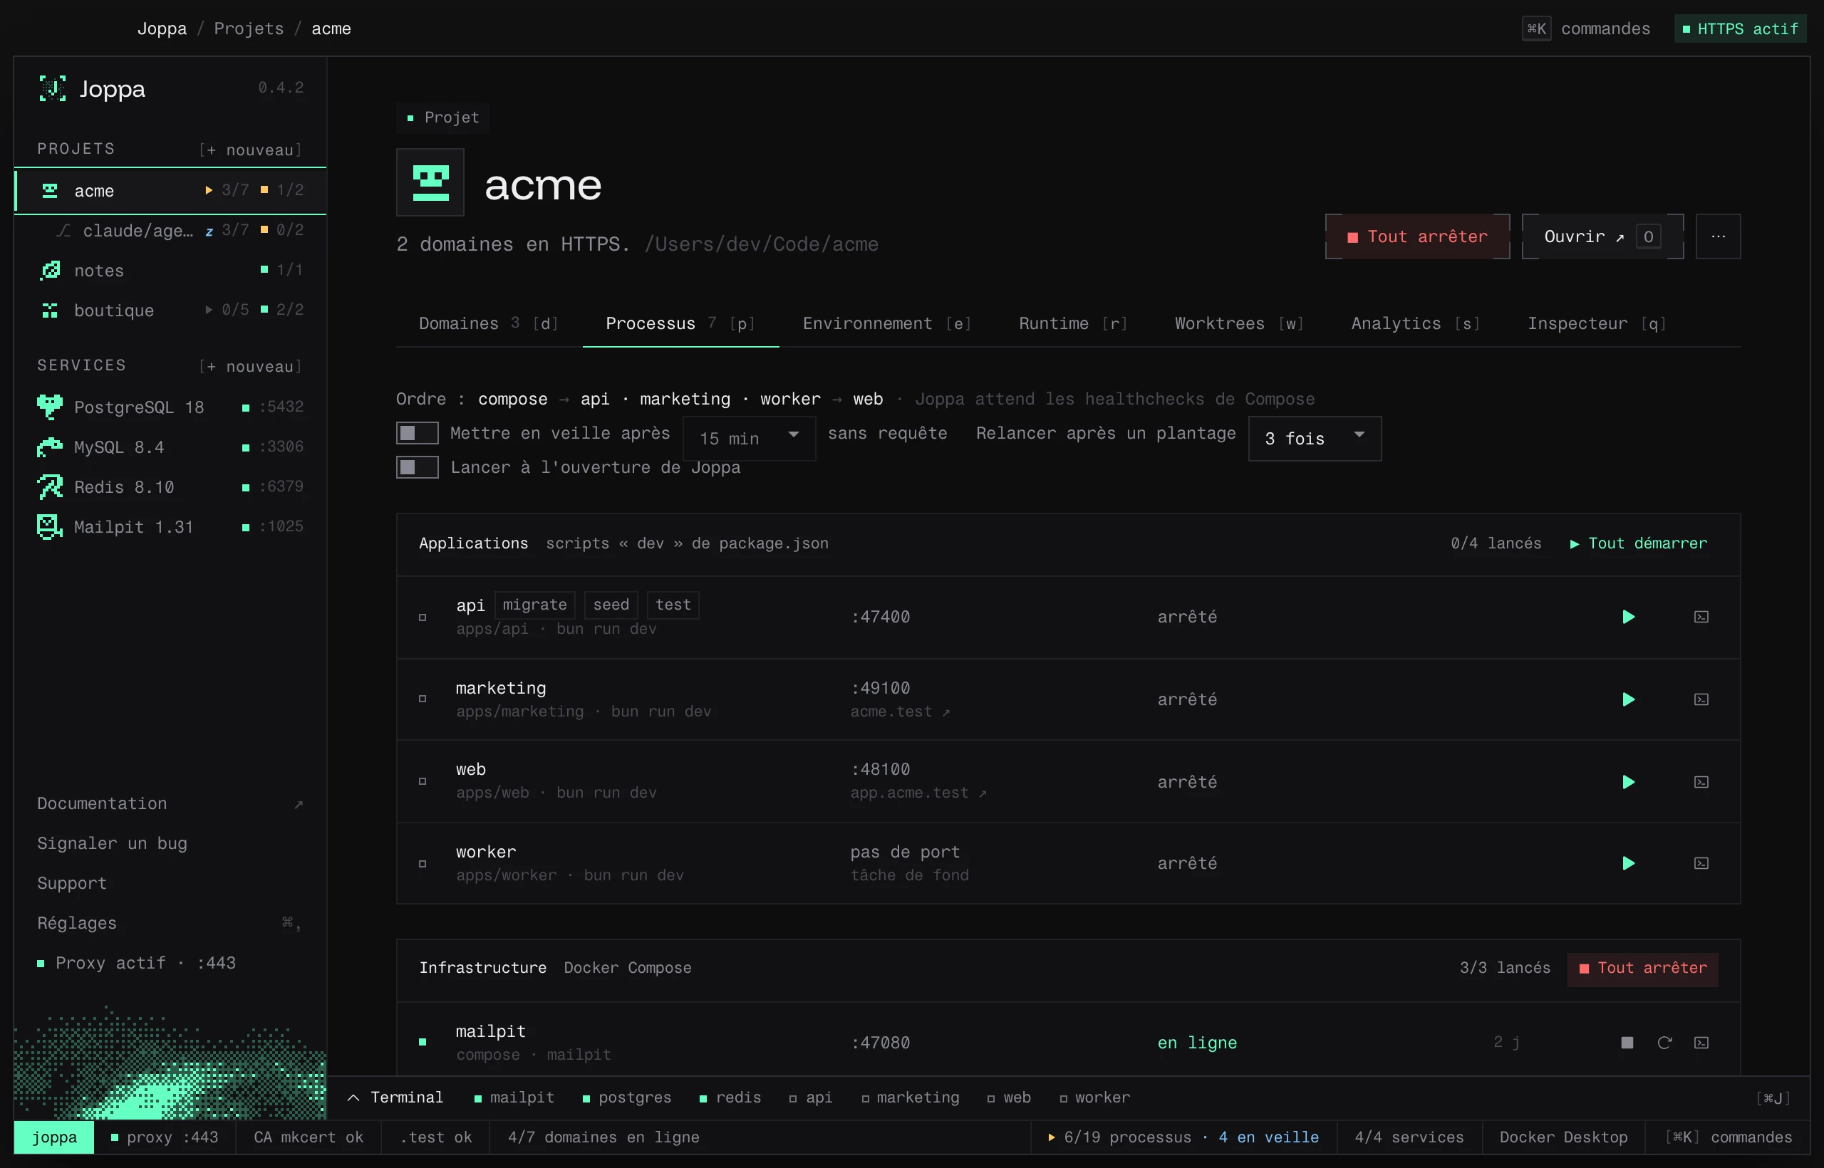Open the 15 min sleep delay dropdown
Image resolution: width=1824 pixels, height=1168 pixels.
(x=749, y=439)
